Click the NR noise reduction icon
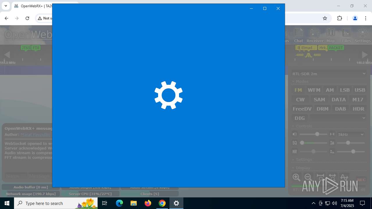372x209 pixels. (295, 152)
